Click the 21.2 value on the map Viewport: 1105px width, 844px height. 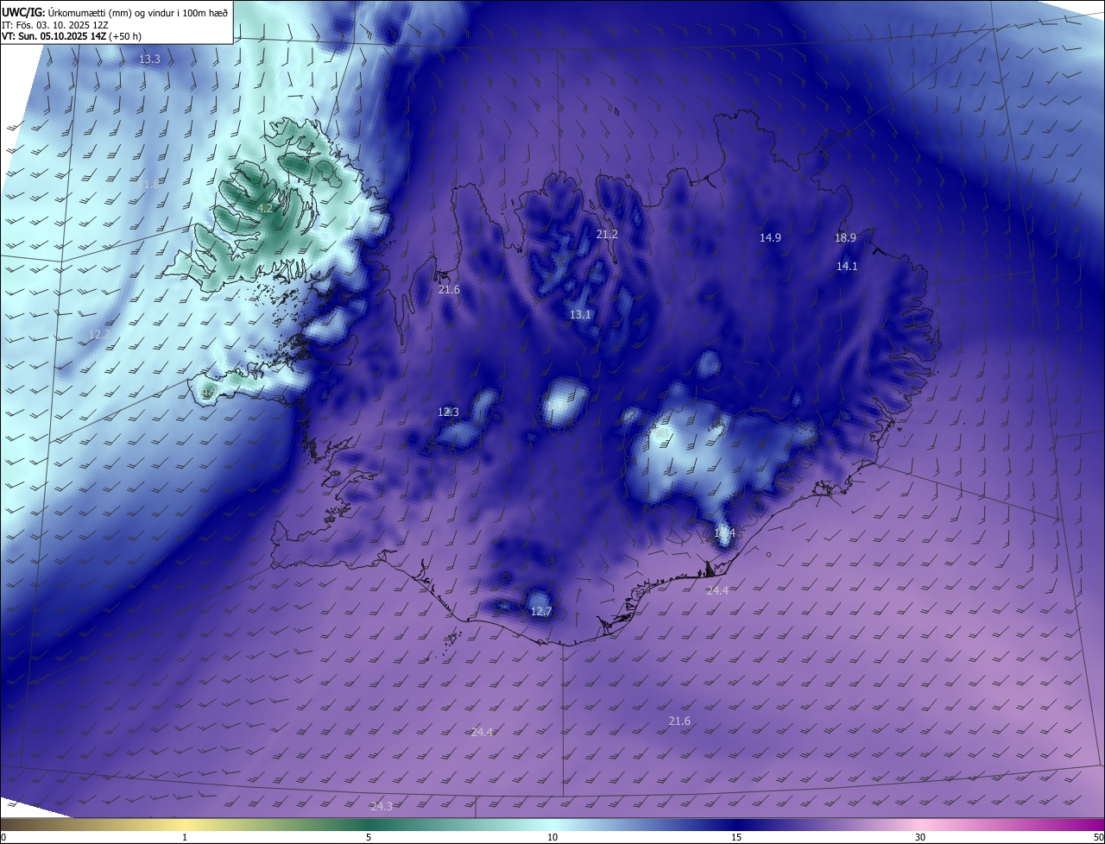[x=607, y=234]
